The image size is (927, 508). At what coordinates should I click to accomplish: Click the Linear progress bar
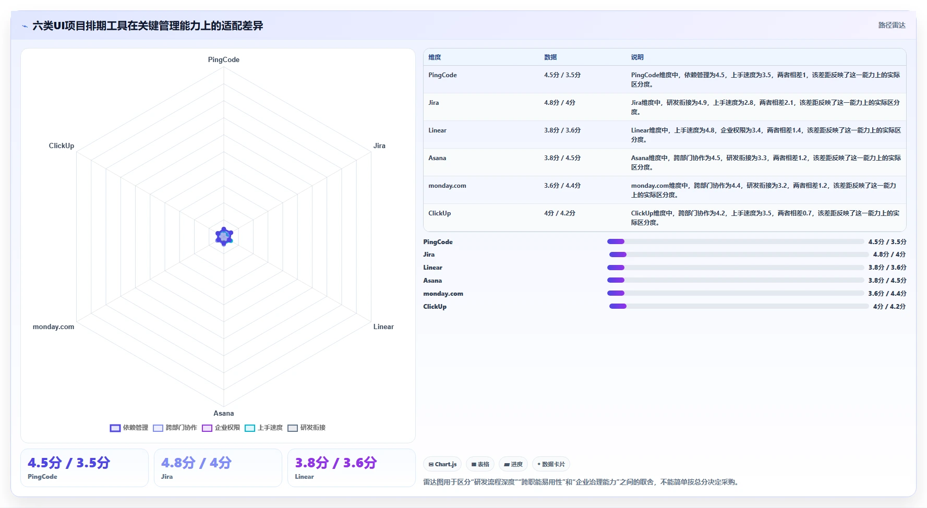click(x=736, y=268)
